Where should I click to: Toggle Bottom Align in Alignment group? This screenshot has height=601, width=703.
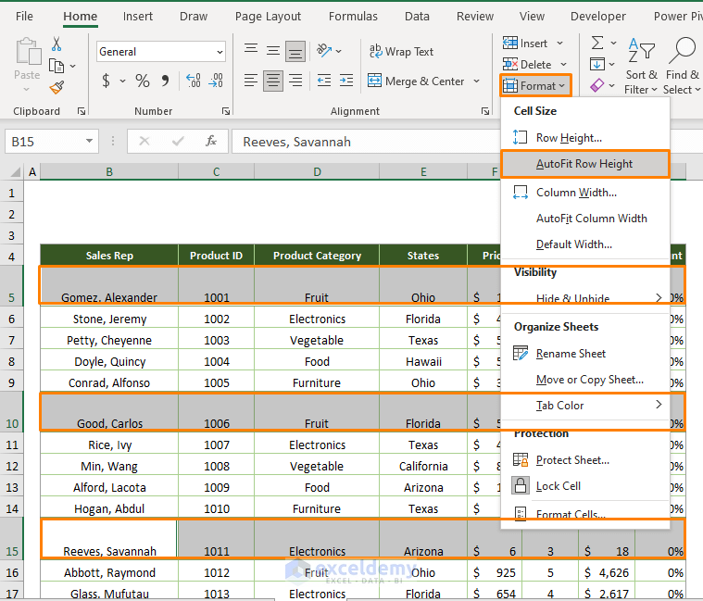coord(295,51)
